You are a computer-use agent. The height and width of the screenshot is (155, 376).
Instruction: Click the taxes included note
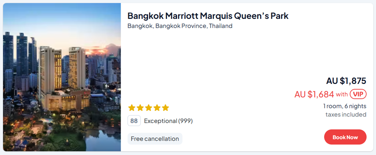click(346, 114)
